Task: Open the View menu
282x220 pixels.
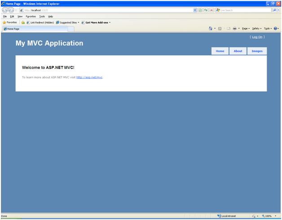Action: point(20,16)
